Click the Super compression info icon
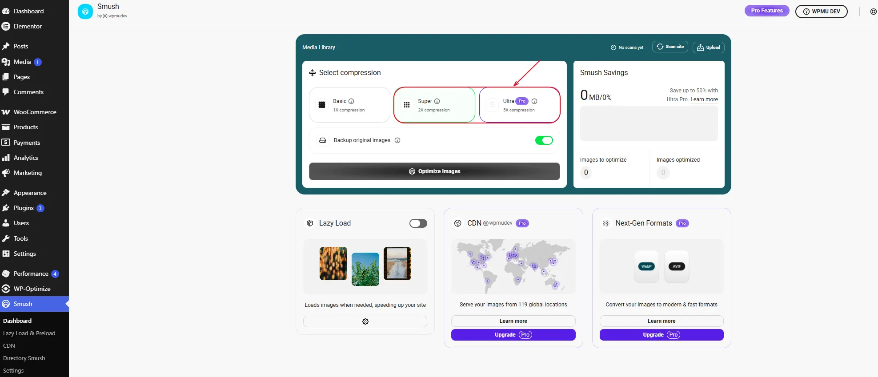The height and width of the screenshot is (377, 878). point(437,101)
